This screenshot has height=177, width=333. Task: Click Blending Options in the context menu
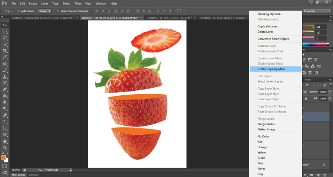point(269,14)
